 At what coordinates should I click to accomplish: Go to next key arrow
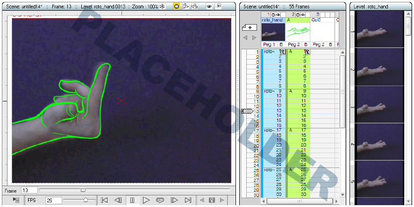pos(222,200)
